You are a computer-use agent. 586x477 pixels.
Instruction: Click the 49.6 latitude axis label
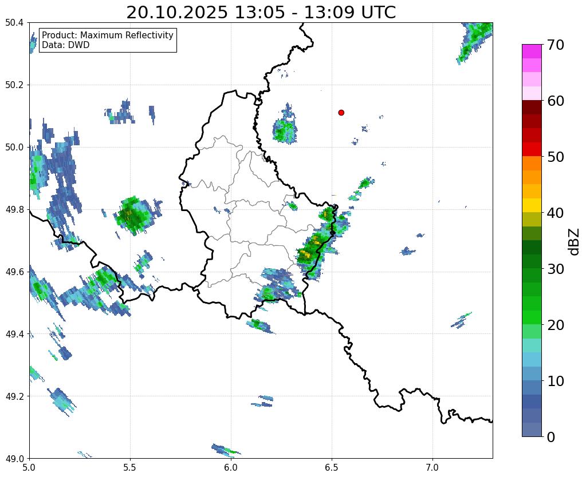coord(14,272)
